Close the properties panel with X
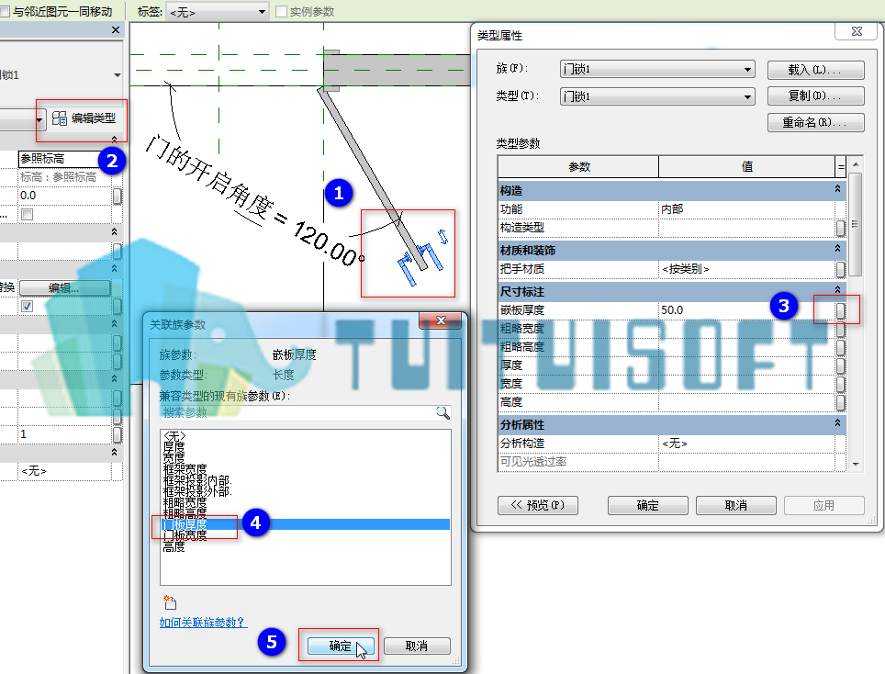 116,30
